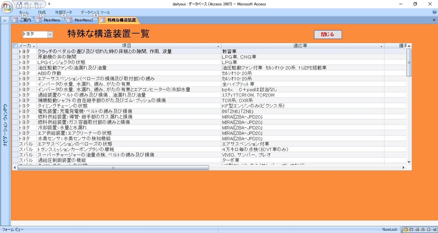This screenshot has width=438, height=233.
Task: Open the 外部データ ribbon tab
Action: coord(63,12)
